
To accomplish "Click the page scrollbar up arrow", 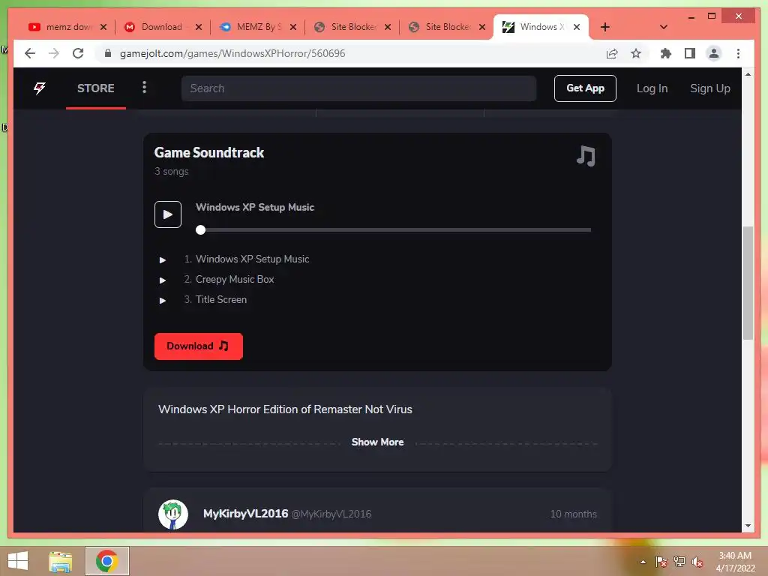I will click(x=748, y=74).
